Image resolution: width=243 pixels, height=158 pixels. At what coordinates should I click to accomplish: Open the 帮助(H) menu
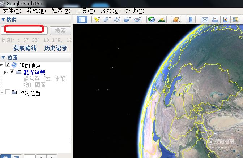point(135,11)
